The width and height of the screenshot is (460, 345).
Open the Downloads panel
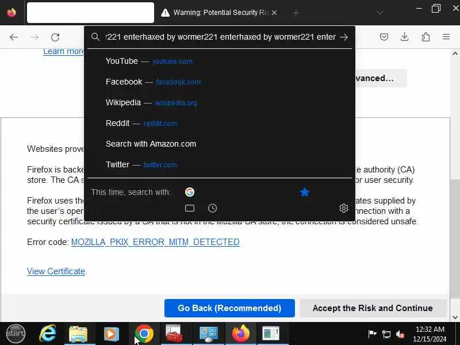(x=405, y=37)
